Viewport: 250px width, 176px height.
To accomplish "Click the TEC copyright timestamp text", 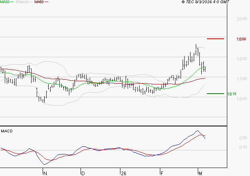I will [205, 2].
